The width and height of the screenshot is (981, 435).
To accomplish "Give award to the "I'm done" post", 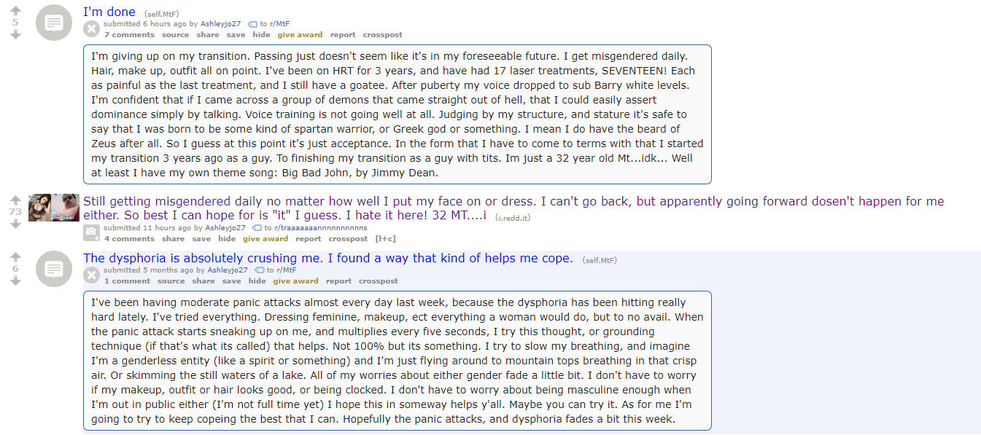I will coord(300,35).
